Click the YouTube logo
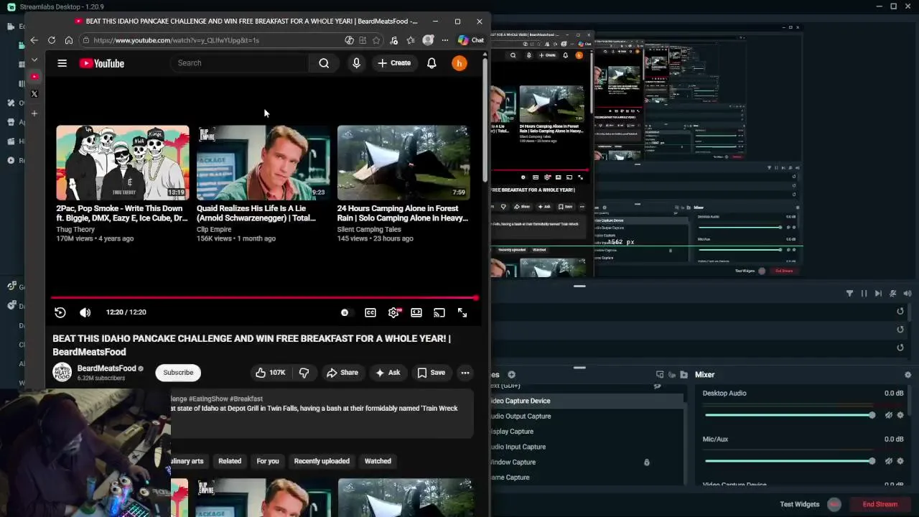This screenshot has height=517, width=919. (x=102, y=63)
